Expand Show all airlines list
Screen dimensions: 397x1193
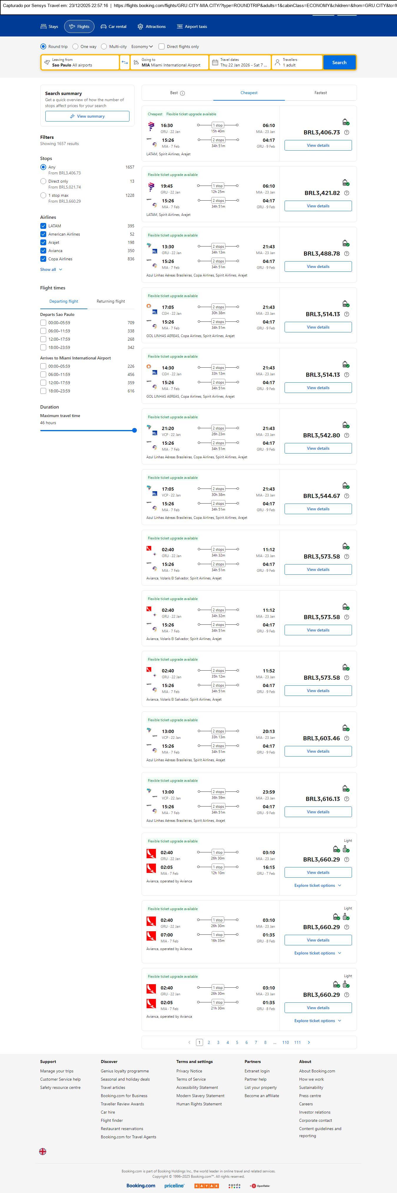[x=51, y=269]
